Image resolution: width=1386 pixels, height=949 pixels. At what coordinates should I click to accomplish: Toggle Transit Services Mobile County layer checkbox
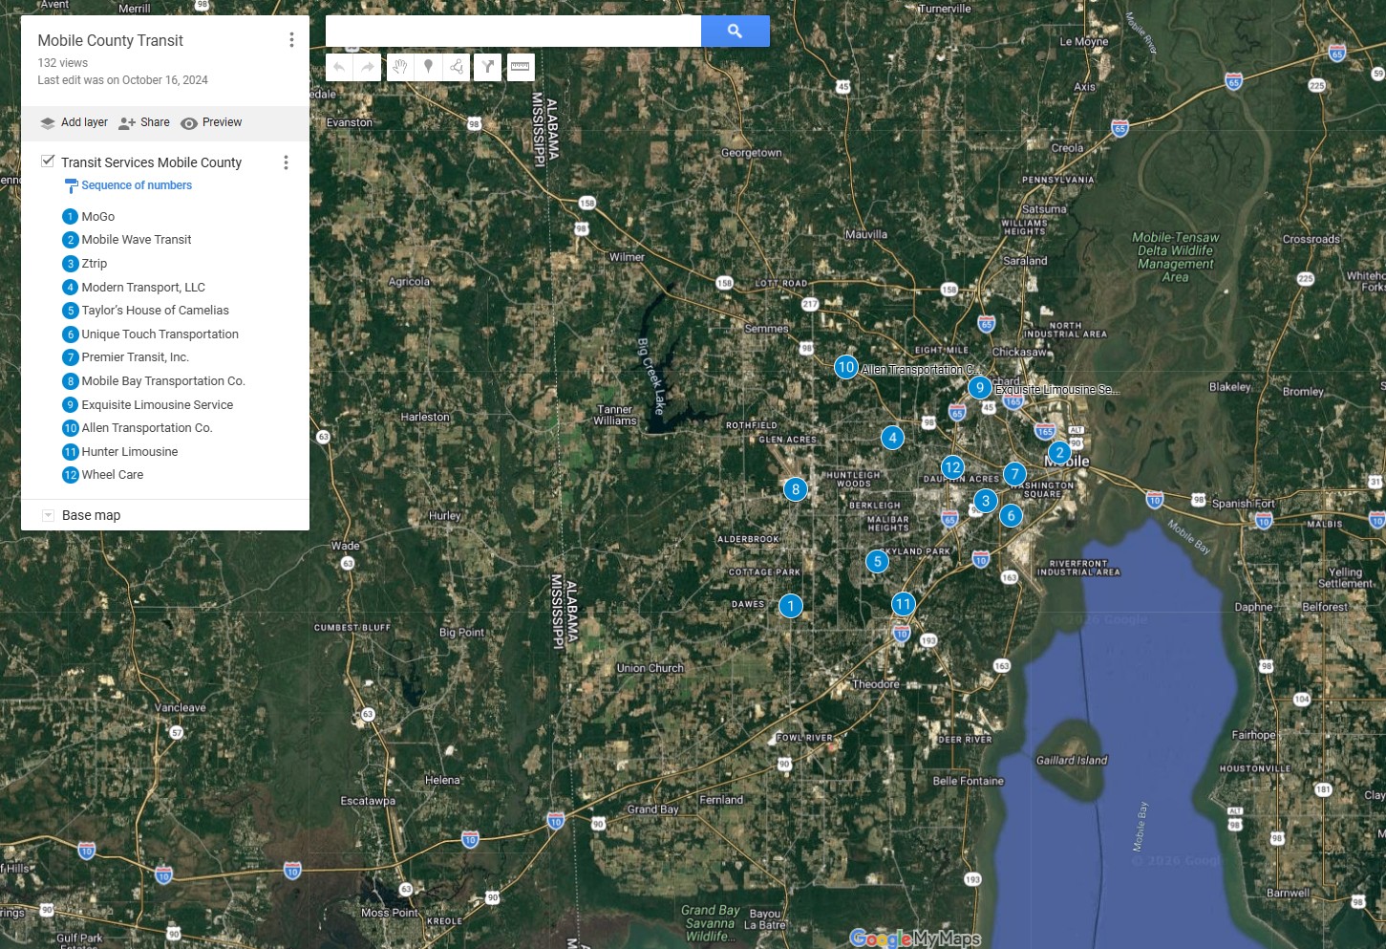coord(48,162)
